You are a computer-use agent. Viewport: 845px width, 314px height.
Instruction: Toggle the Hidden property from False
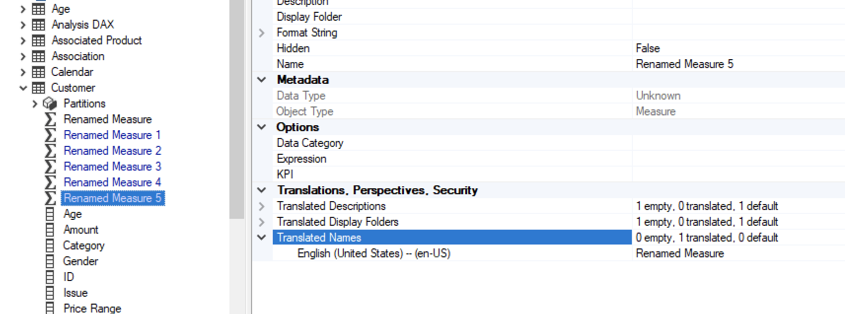tap(648, 48)
